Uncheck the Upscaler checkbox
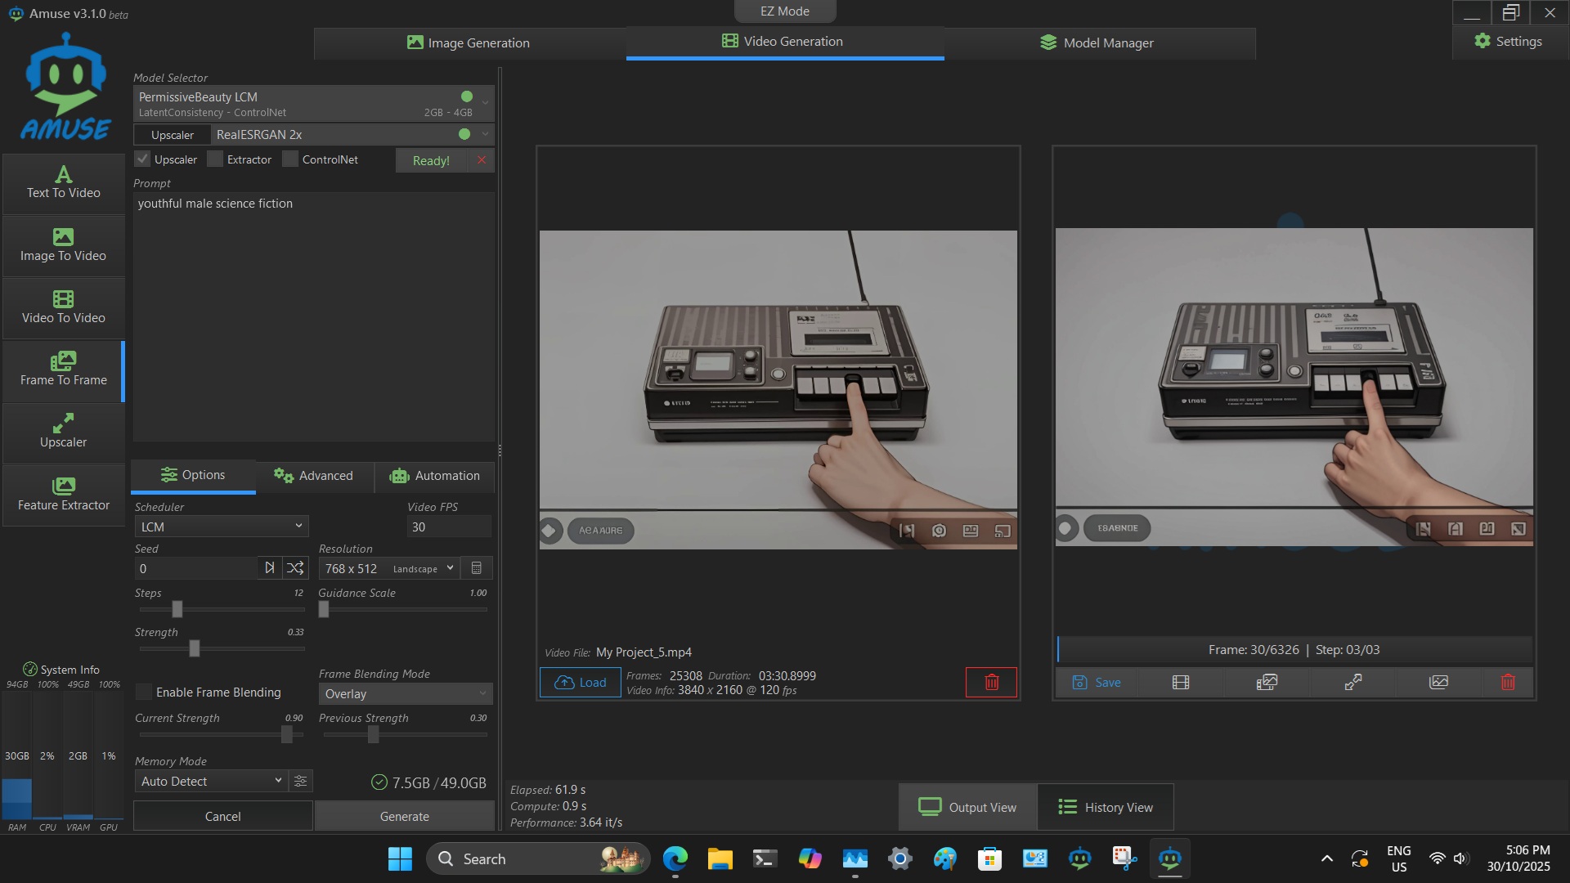The height and width of the screenshot is (883, 1570). tap(143, 159)
